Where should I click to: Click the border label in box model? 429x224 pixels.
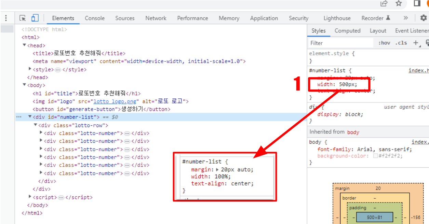[349, 198]
